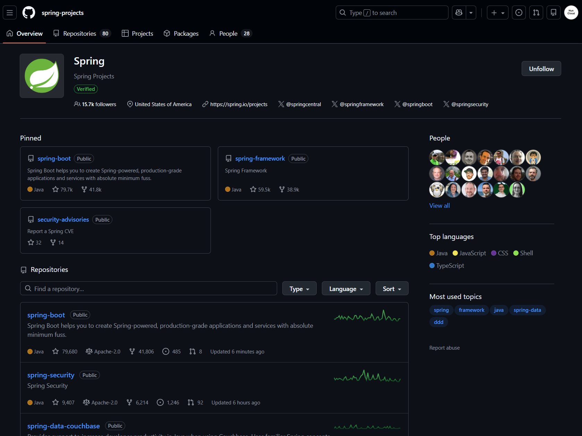Switch to the Overview tab

24,33
